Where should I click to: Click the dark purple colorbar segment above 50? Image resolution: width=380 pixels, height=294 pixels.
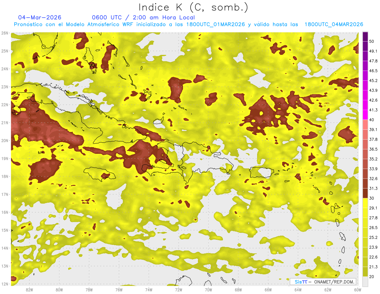pyautogui.click(x=365, y=36)
